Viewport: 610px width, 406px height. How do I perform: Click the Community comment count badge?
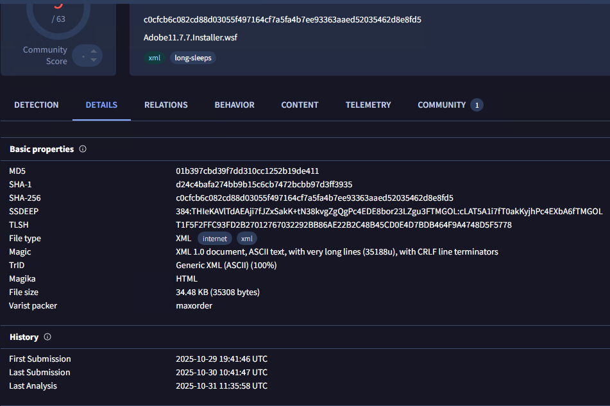[x=477, y=105]
